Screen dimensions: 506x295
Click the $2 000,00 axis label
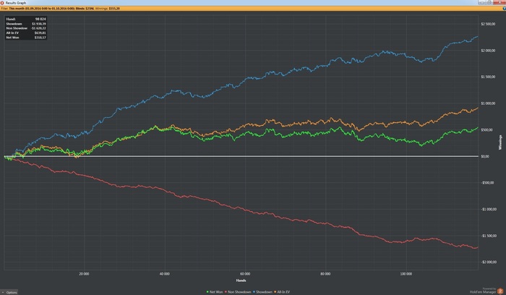click(x=488, y=51)
